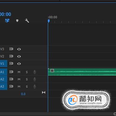Click the go-to-end icon beside master volume

click(44, 93)
